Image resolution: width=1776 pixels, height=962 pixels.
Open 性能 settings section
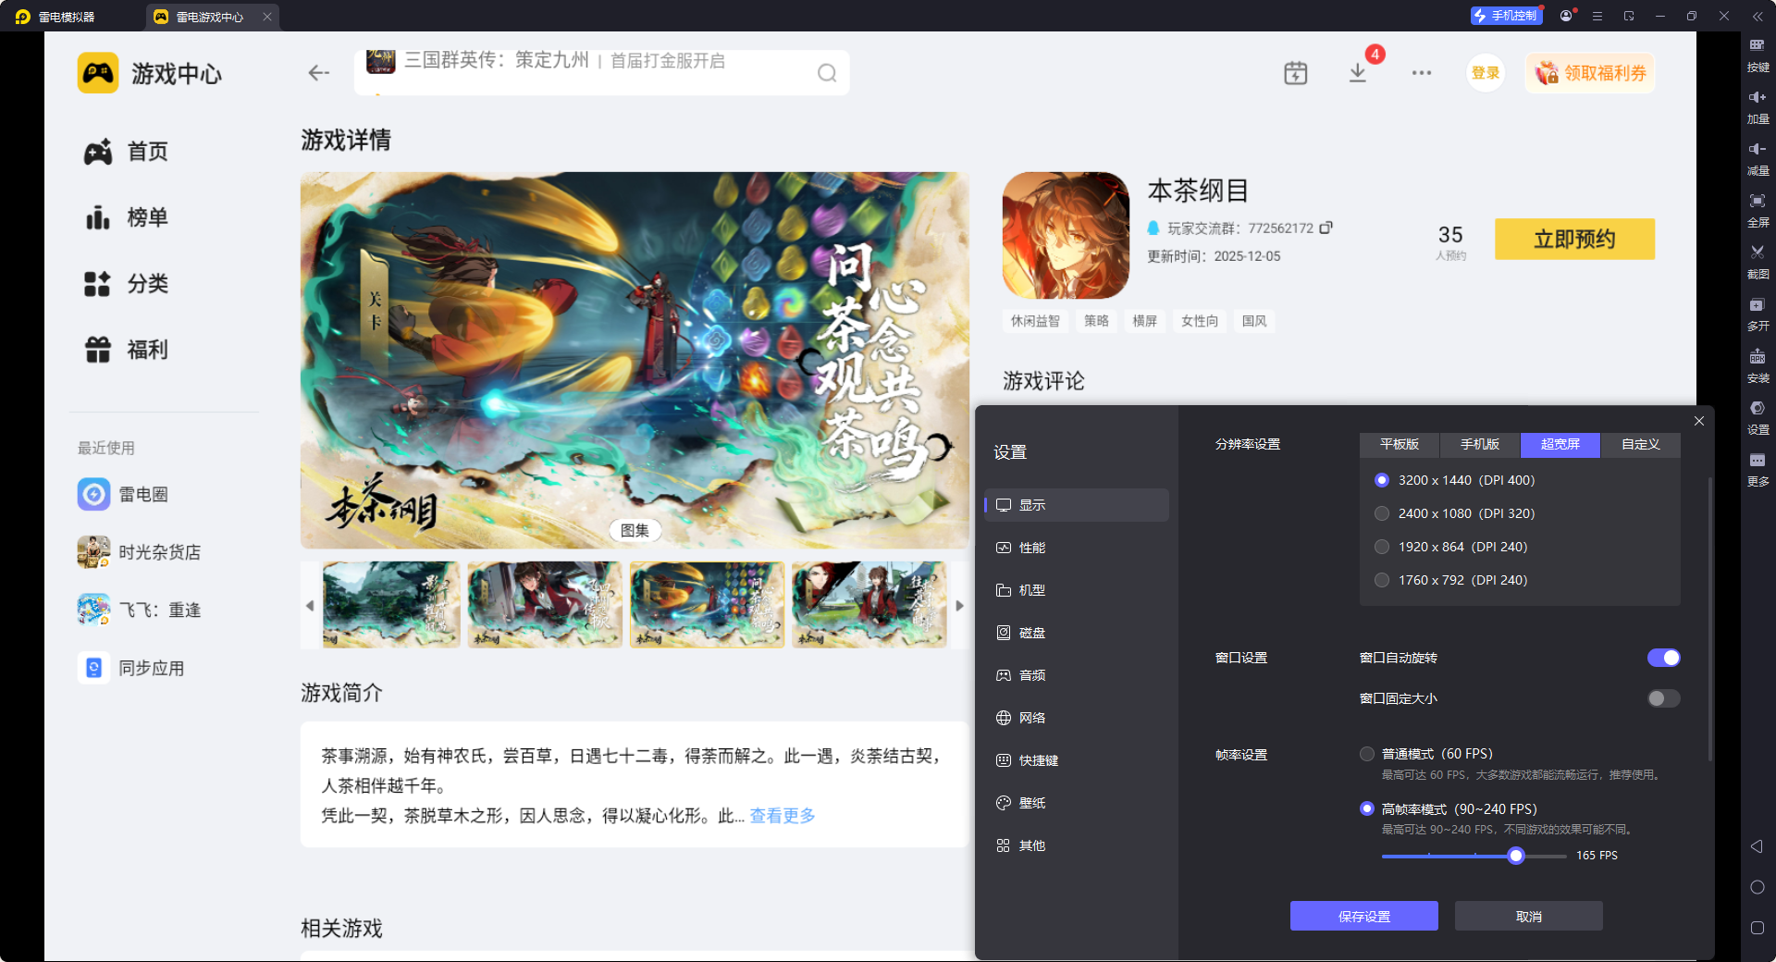(x=1077, y=548)
